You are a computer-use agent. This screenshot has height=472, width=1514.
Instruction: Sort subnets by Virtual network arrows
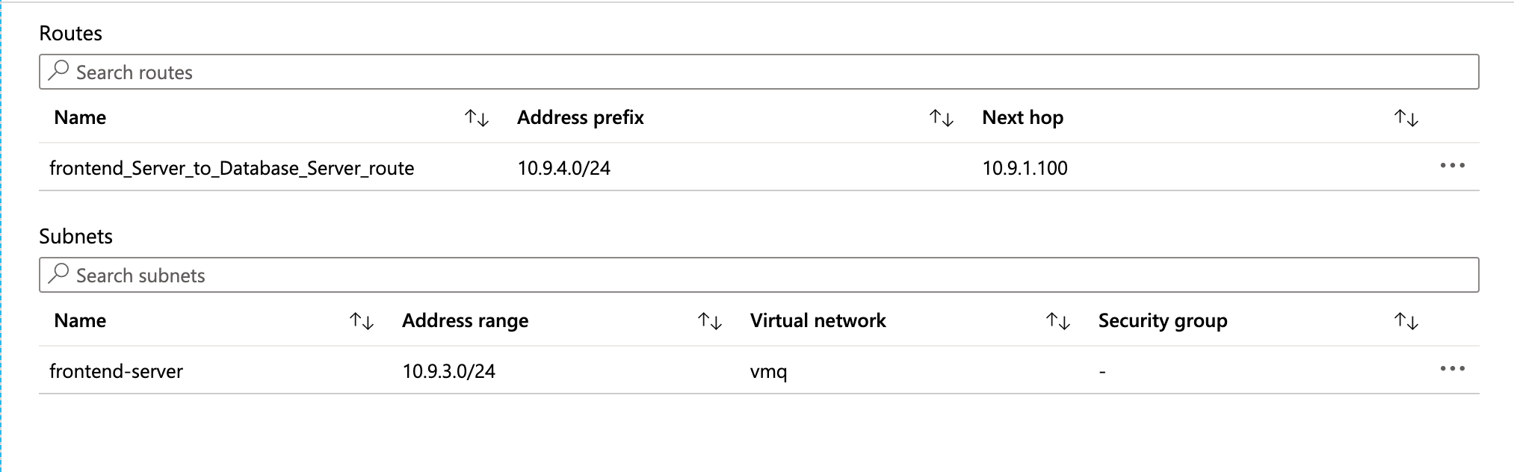[1058, 321]
